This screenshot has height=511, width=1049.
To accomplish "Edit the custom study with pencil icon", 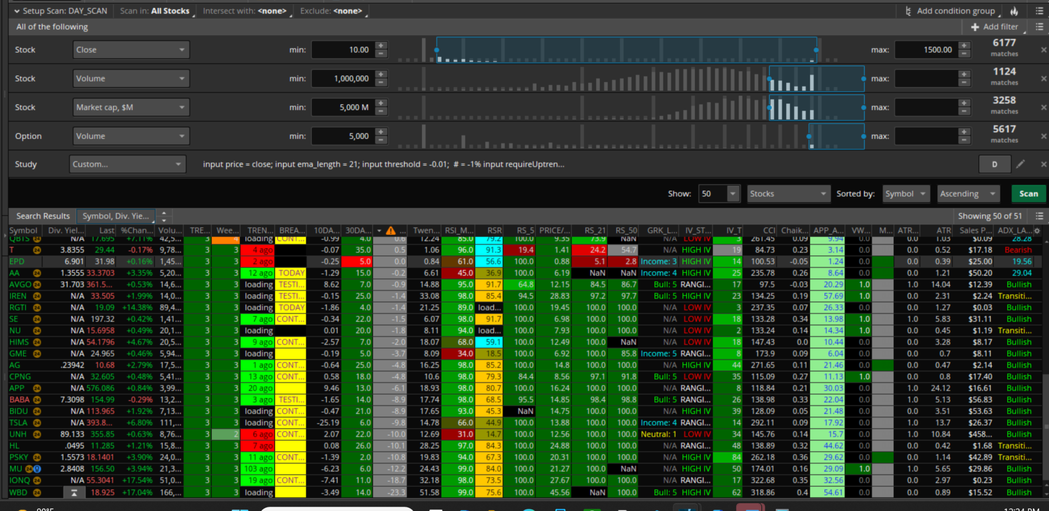I will (1020, 164).
